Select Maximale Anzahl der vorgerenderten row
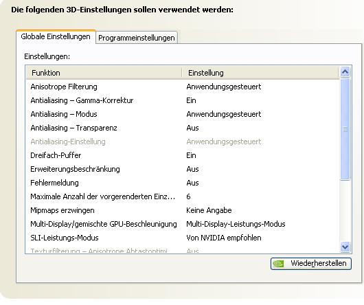 (x=183, y=196)
